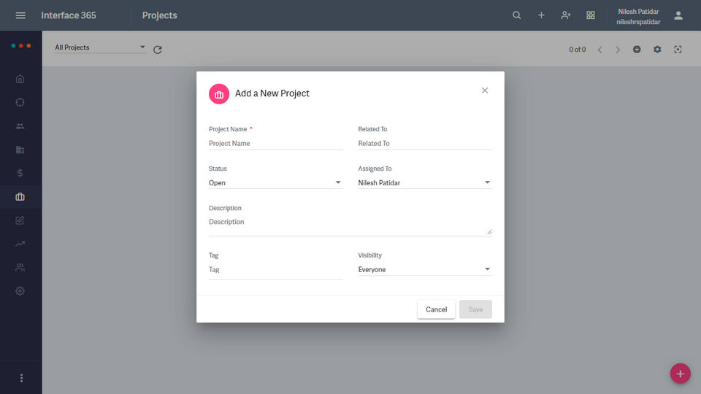Click the round add icon in list toolbar
Viewport: 701px width, 394px height.
coord(637,49)
